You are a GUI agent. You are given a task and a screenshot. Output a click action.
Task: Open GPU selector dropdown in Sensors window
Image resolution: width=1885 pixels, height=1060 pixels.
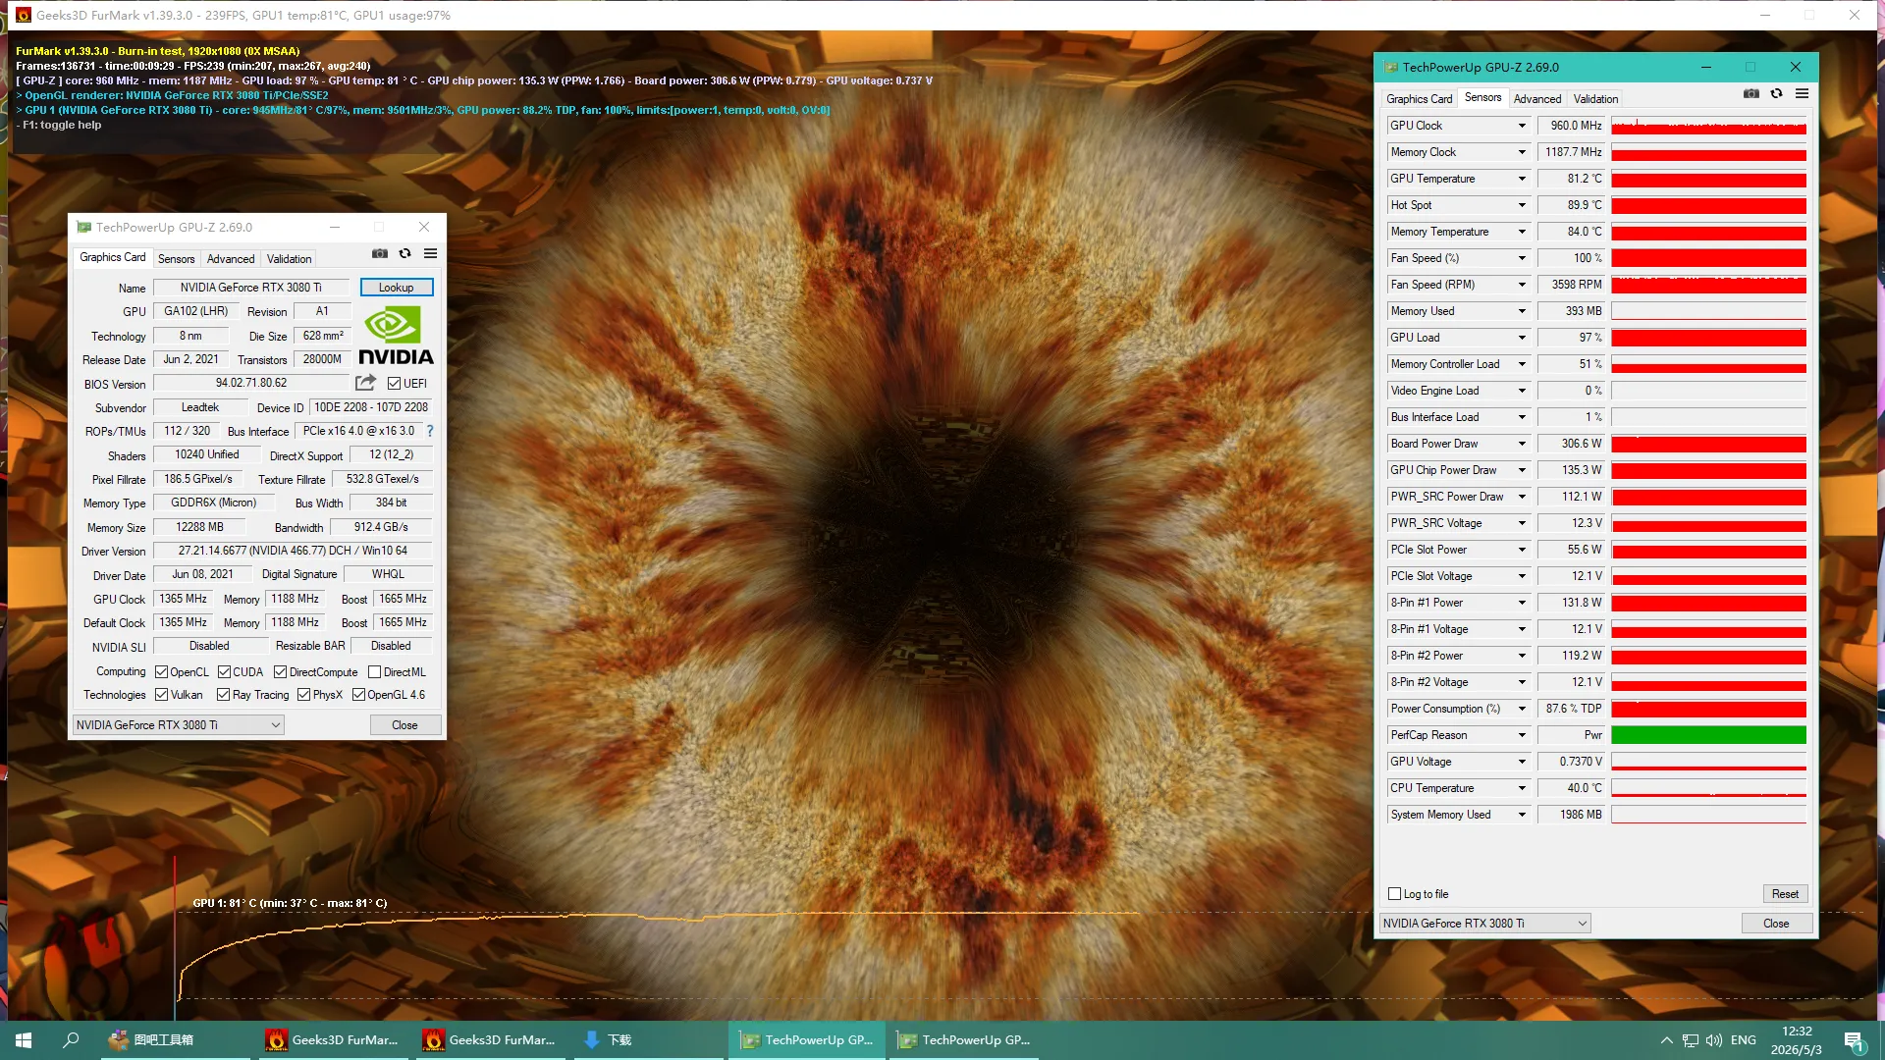[1484, 924]
